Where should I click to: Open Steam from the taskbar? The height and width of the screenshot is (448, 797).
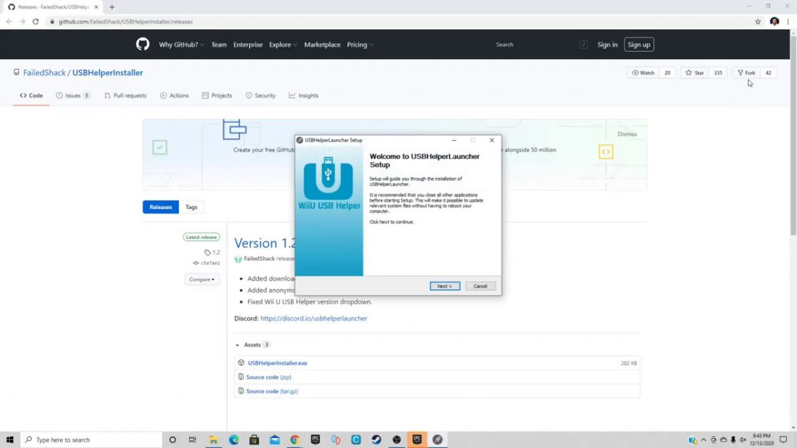point(376,439)
